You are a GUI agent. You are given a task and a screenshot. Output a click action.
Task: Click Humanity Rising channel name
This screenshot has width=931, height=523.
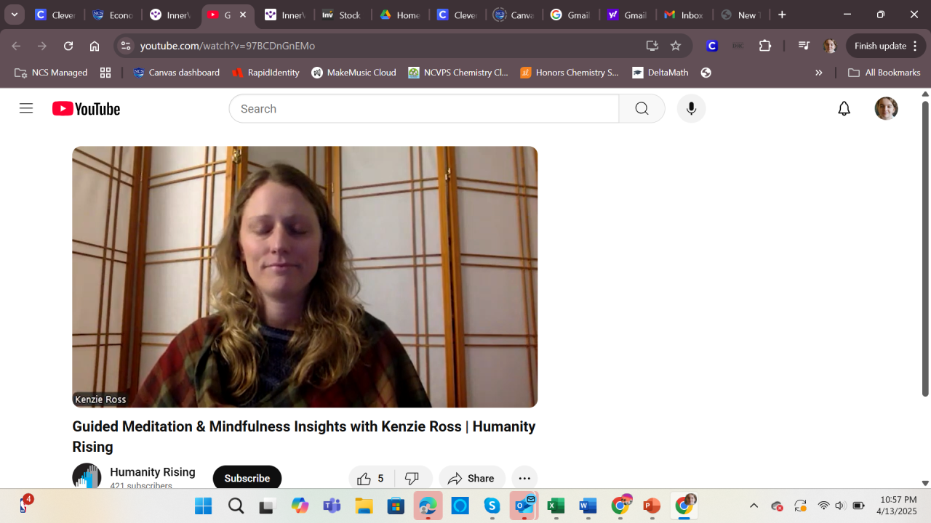[x=153, y=472]
